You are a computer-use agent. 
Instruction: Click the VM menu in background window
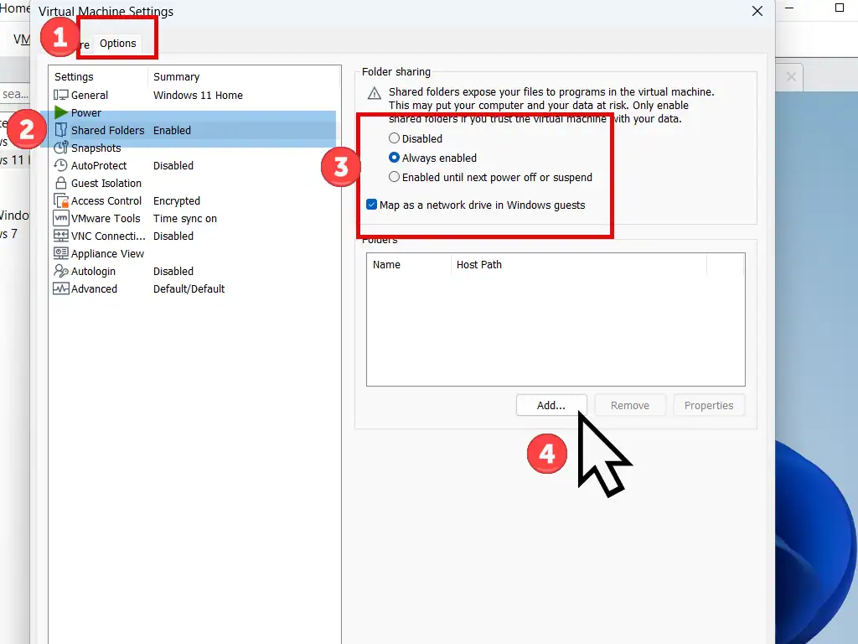[x=21, y=39]
